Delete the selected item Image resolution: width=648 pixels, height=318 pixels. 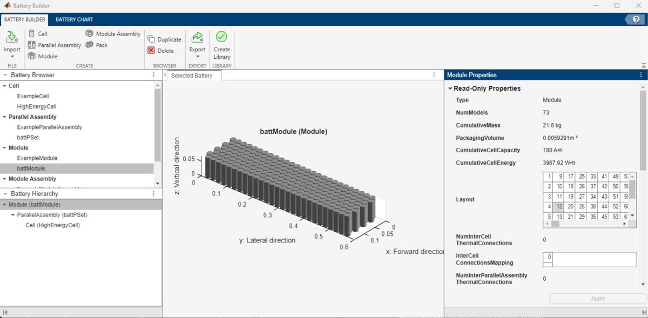coord(163,50)
